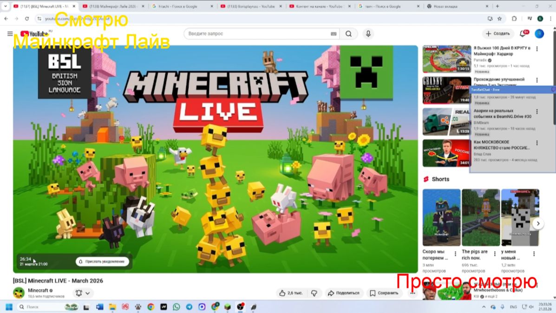Click the browser address bar
Viewport: 556px width, 313px height.
click(x=262, y=19)
